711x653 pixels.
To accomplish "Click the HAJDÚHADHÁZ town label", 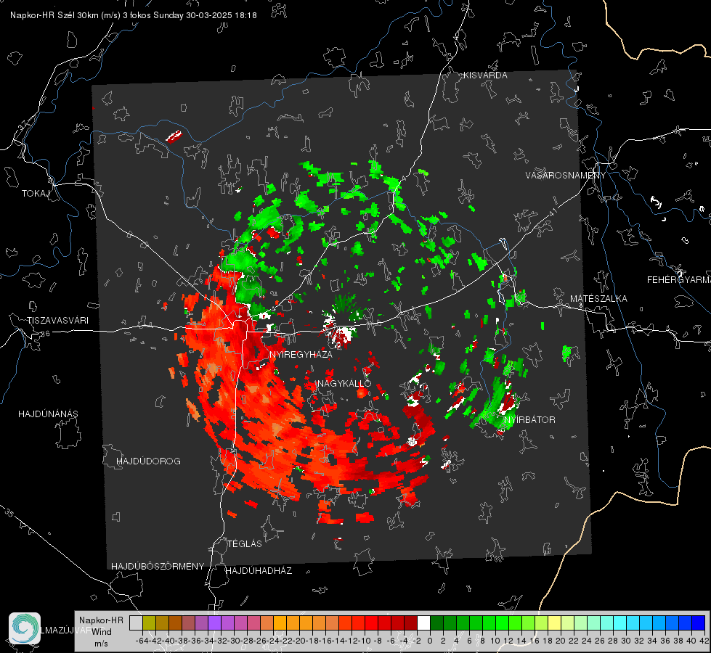I will point(259,571).
